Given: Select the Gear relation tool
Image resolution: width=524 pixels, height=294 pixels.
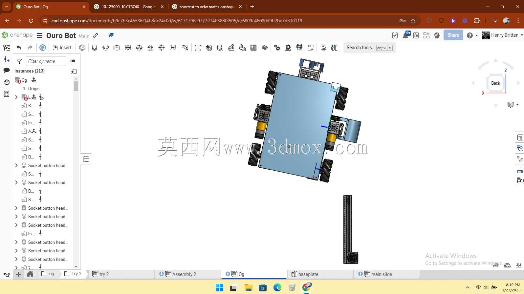Looking at the screenshot, I should [x=277, y=48].
